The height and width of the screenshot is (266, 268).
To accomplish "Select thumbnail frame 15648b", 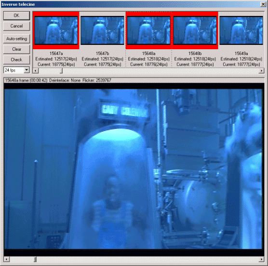I will click(x=195, y=30).
